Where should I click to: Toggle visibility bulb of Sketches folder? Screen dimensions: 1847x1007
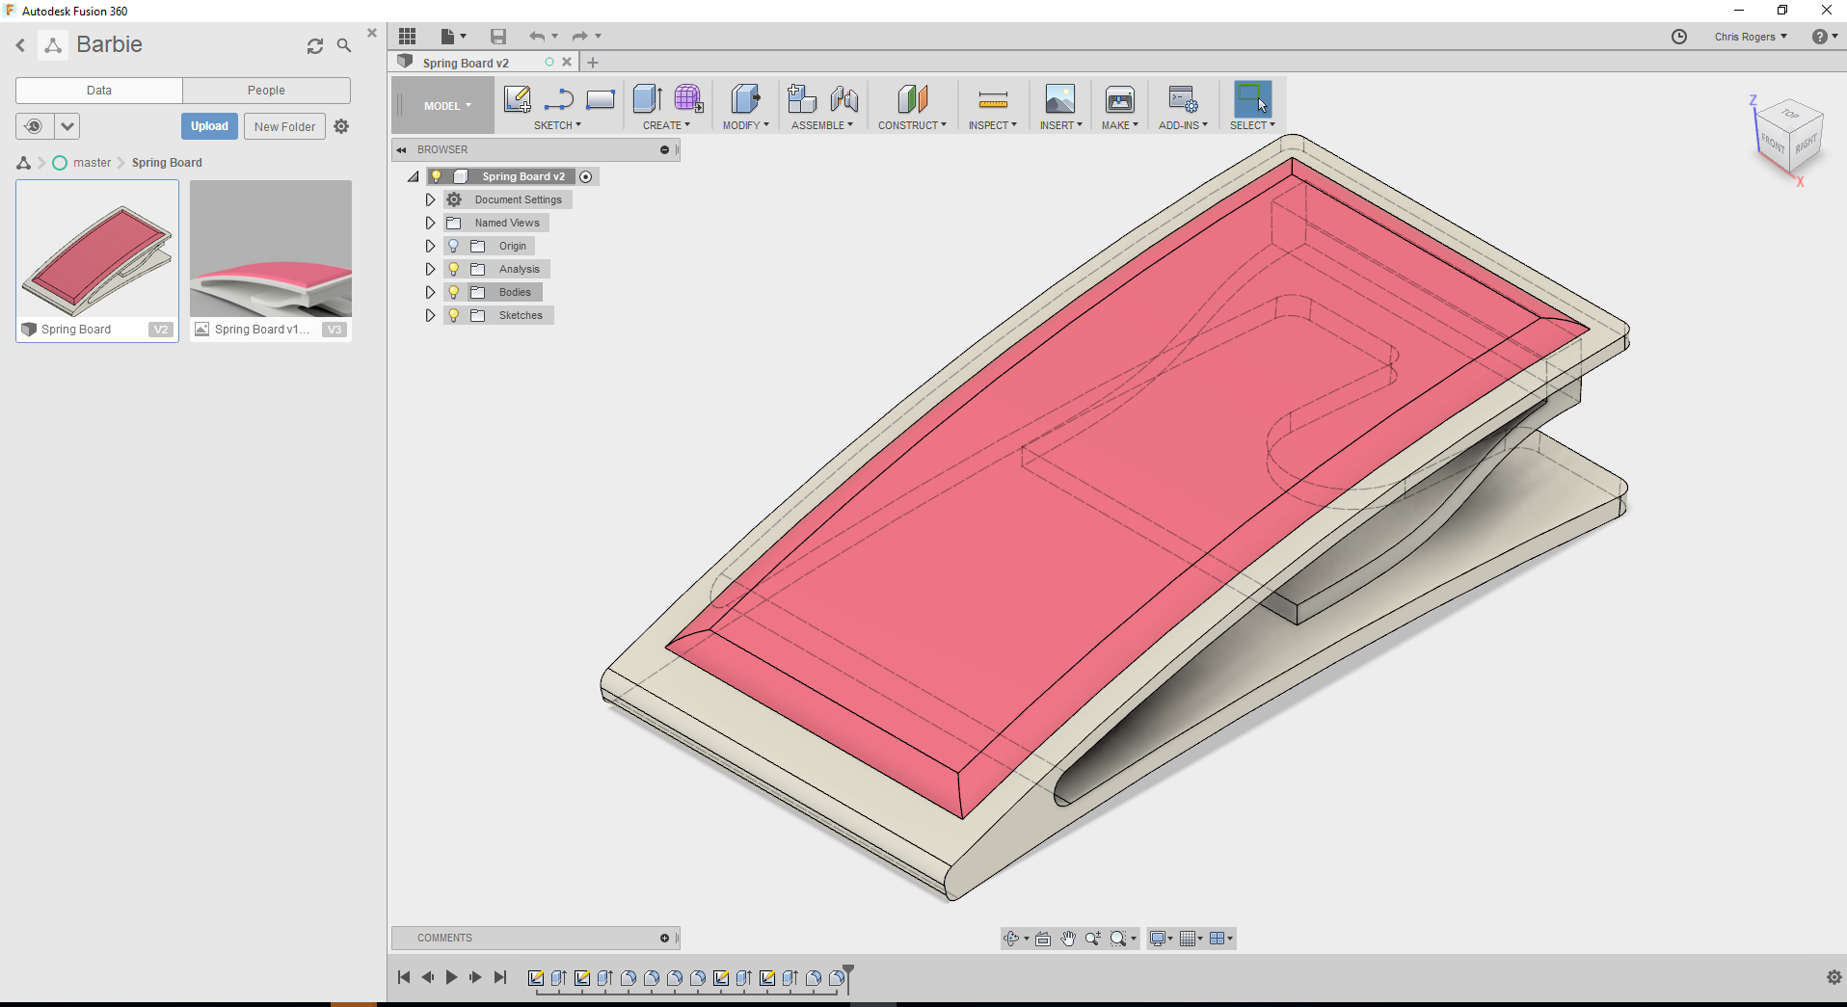[x=453, y=315]
